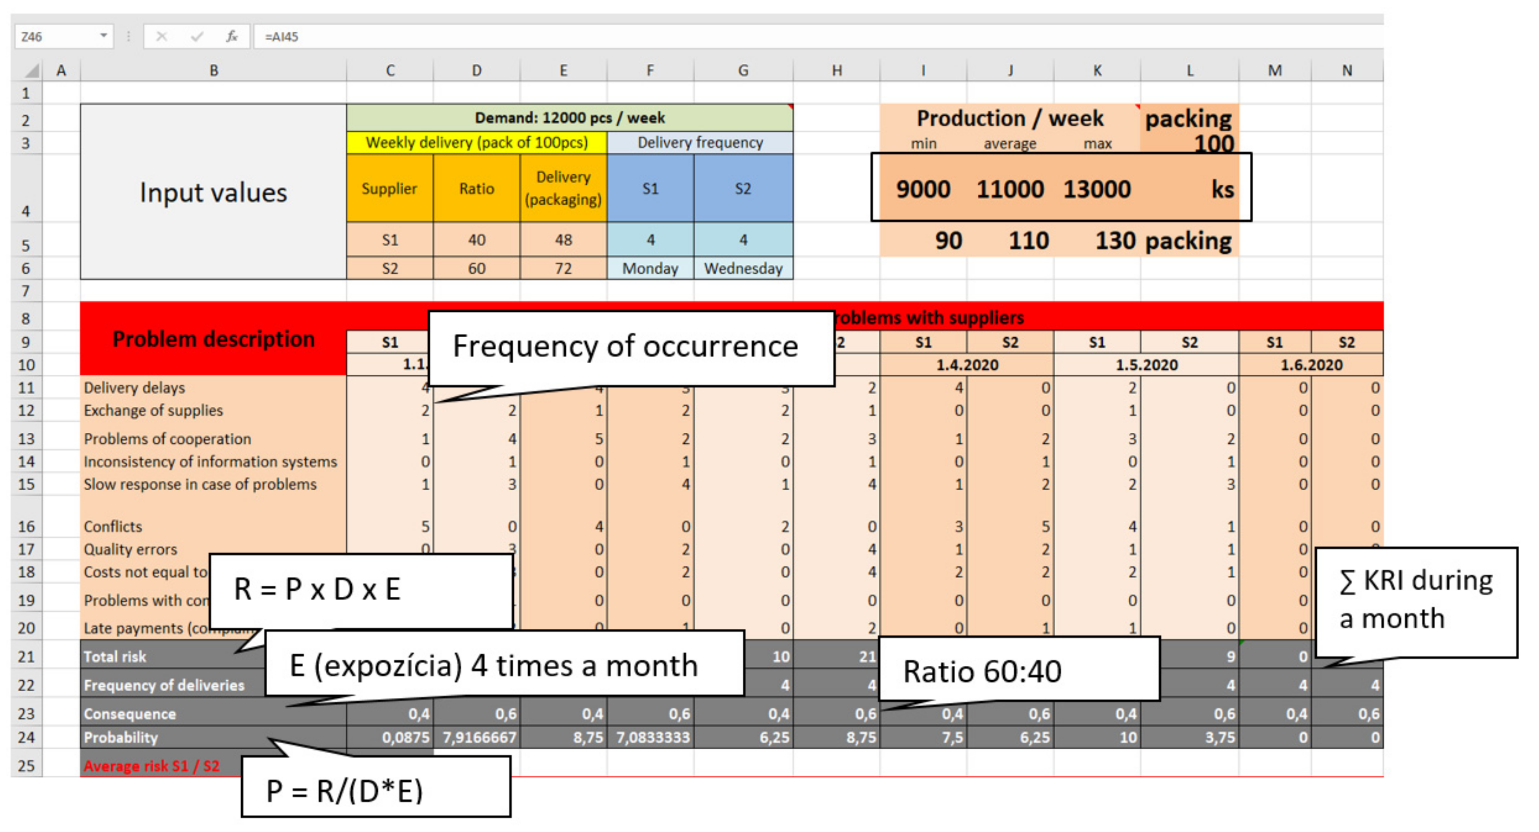Select column L header
This screenshot has height=832, width=1539.
(x=1189, y=70)
